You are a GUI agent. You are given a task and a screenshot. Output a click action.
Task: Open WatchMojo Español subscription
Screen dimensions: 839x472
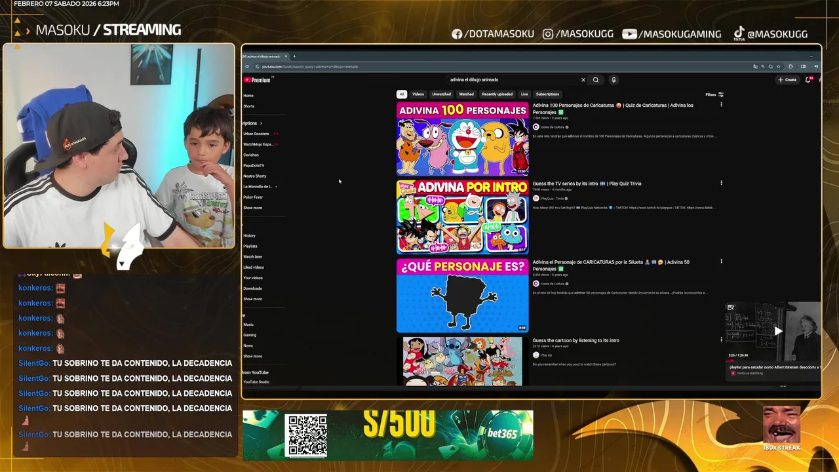click(x=258, y=144)
